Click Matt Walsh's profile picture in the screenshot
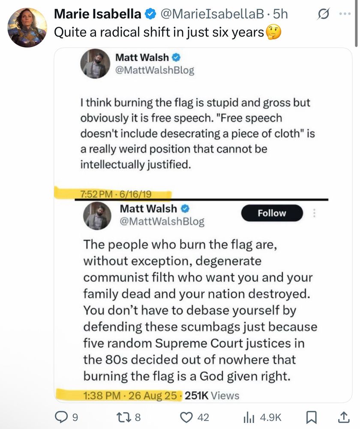This screenshot has width=360, height=429. pyautogui.click(x=95, y=64)
